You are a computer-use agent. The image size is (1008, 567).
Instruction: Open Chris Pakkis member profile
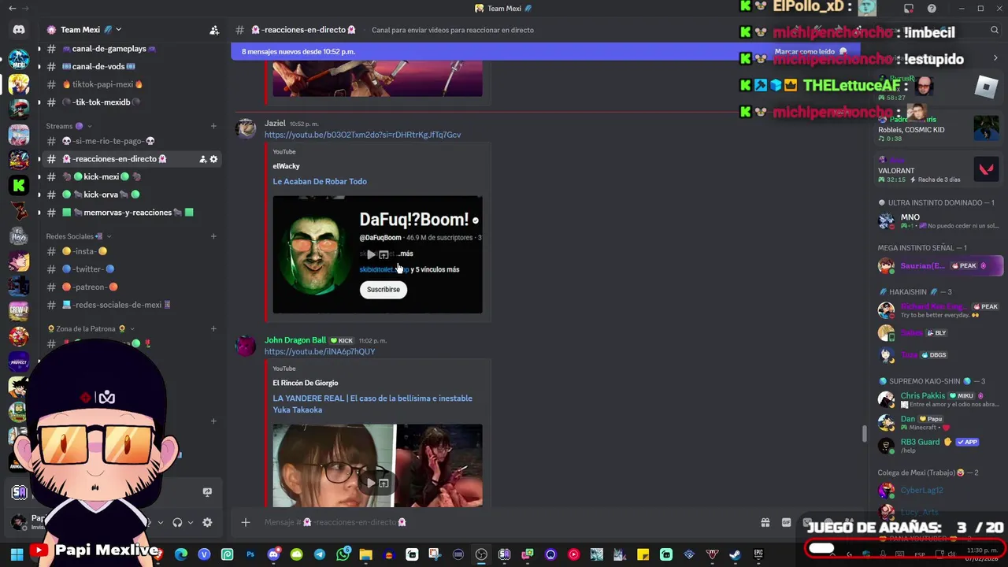pyautogui.click(x=939, y=399)
